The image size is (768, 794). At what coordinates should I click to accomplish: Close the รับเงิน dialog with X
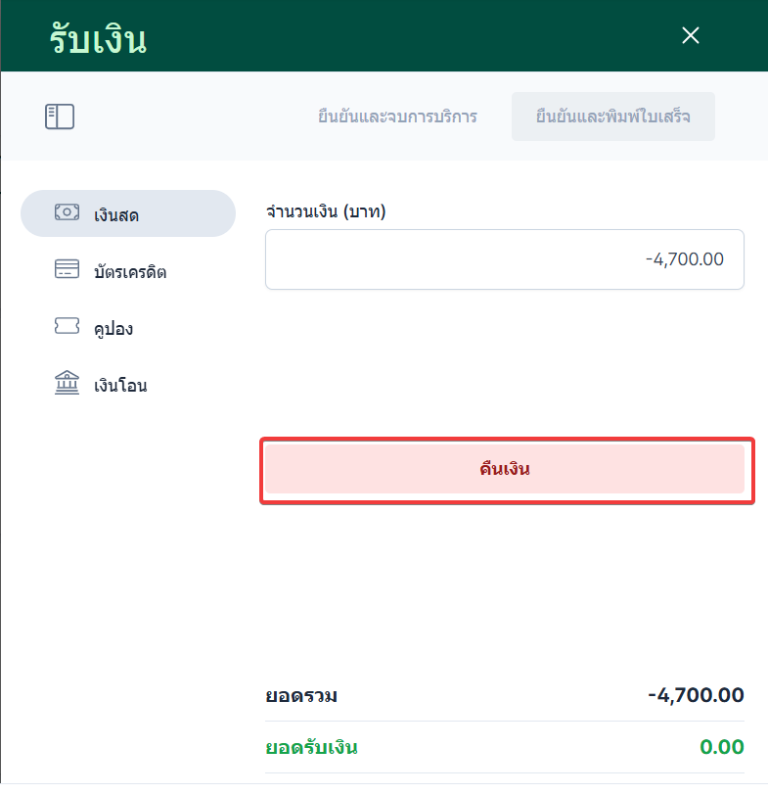pos(691,35)
